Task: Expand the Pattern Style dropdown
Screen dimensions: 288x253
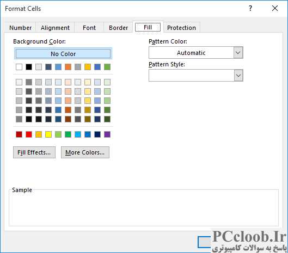Action: point(238,76)
